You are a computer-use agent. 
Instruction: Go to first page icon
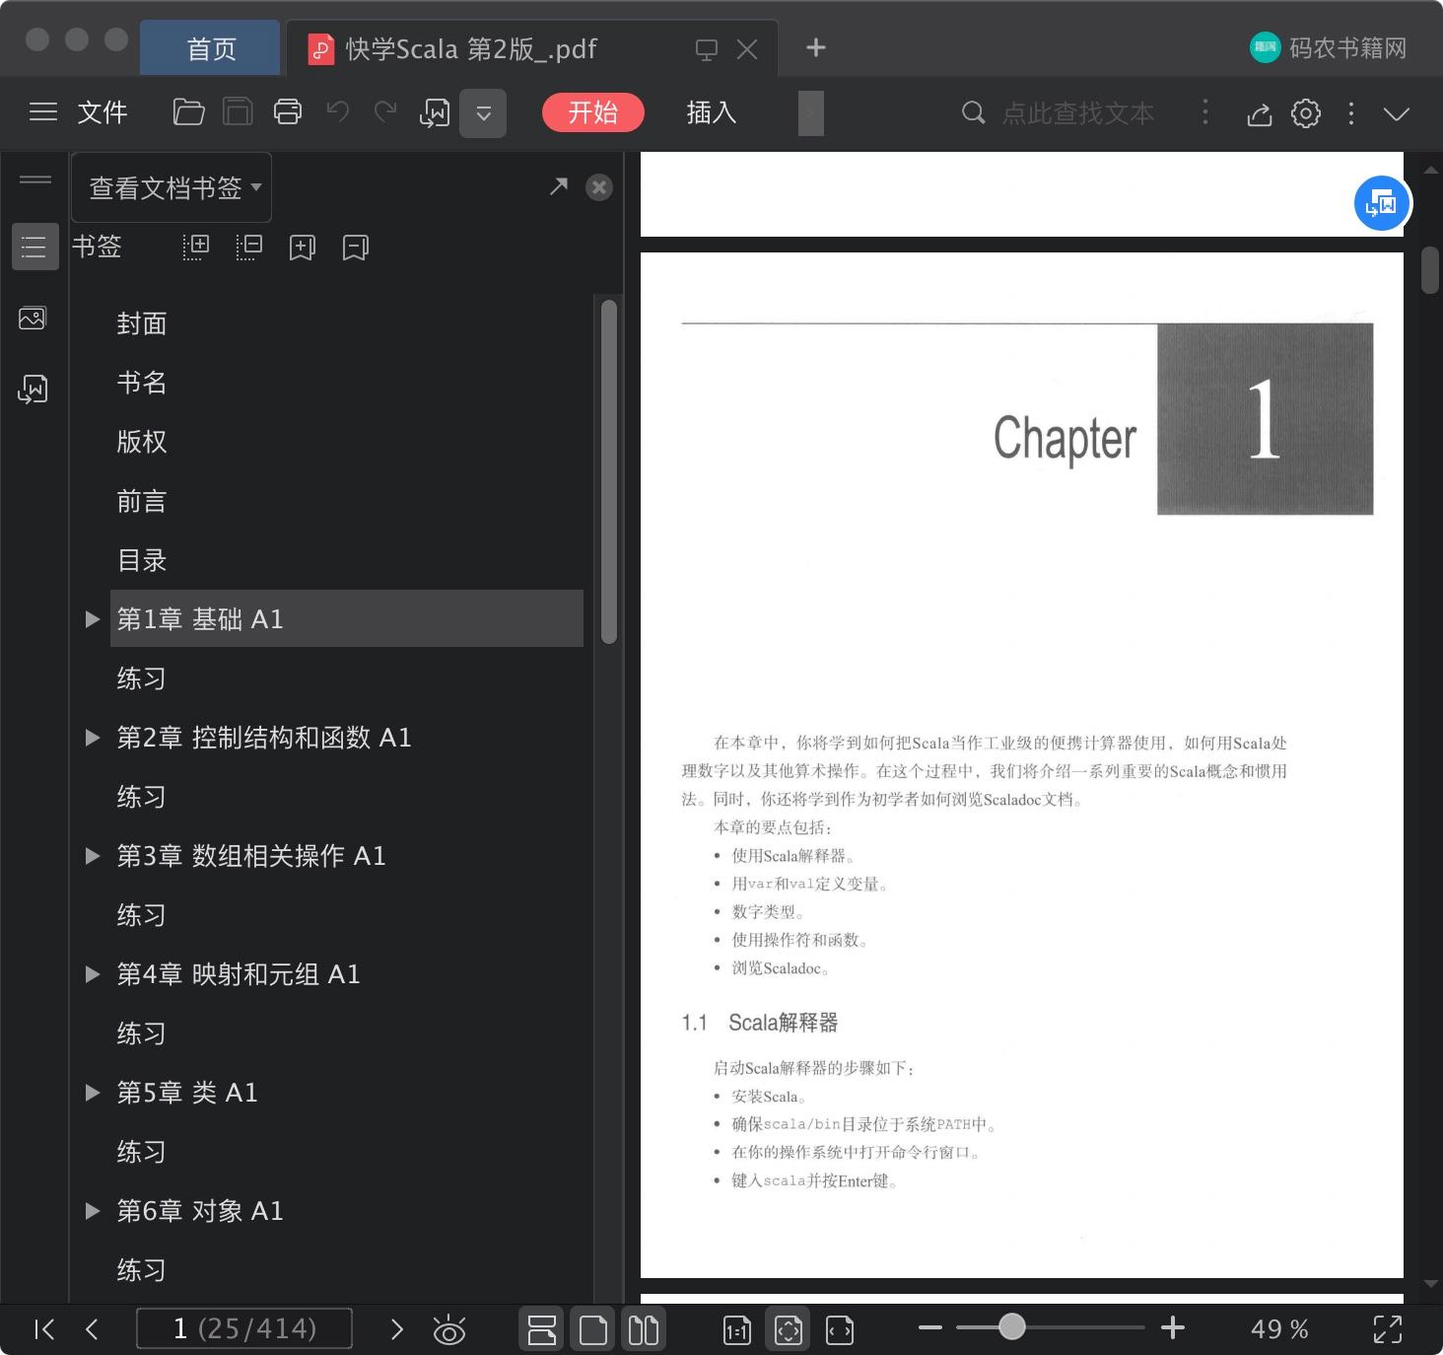pos(44,1329)
